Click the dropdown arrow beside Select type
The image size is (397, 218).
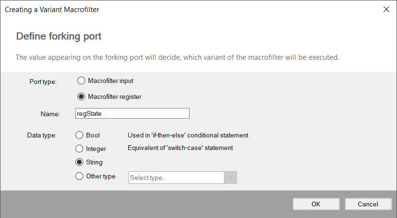click(230, 177)
